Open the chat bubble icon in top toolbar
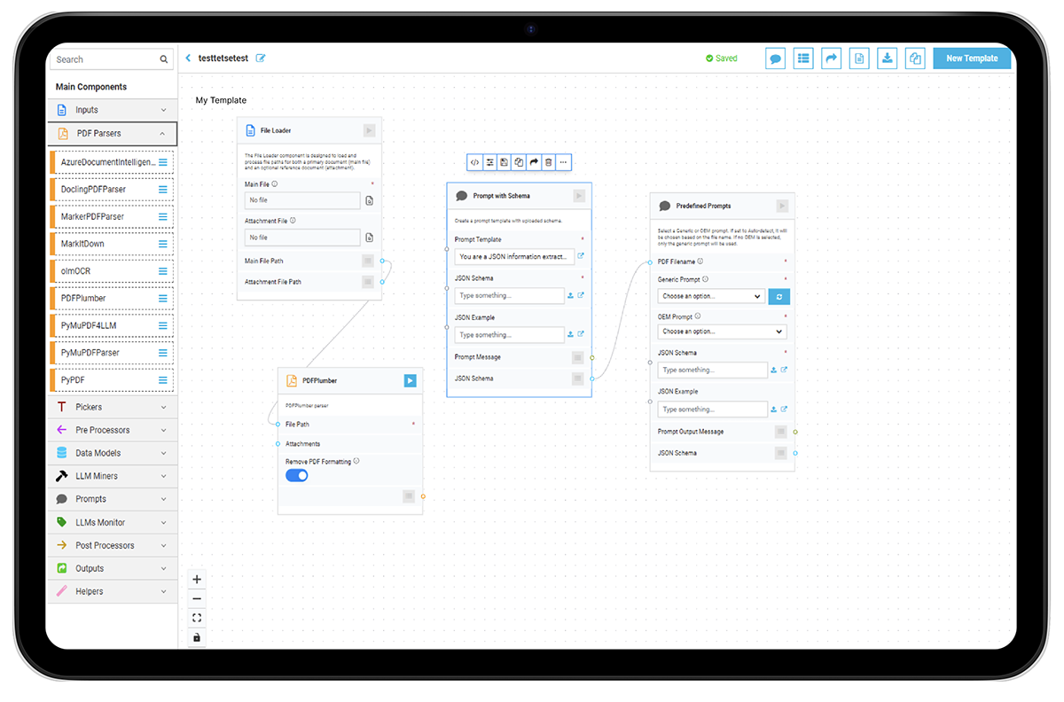1064x702 pixels. (775, 58)
